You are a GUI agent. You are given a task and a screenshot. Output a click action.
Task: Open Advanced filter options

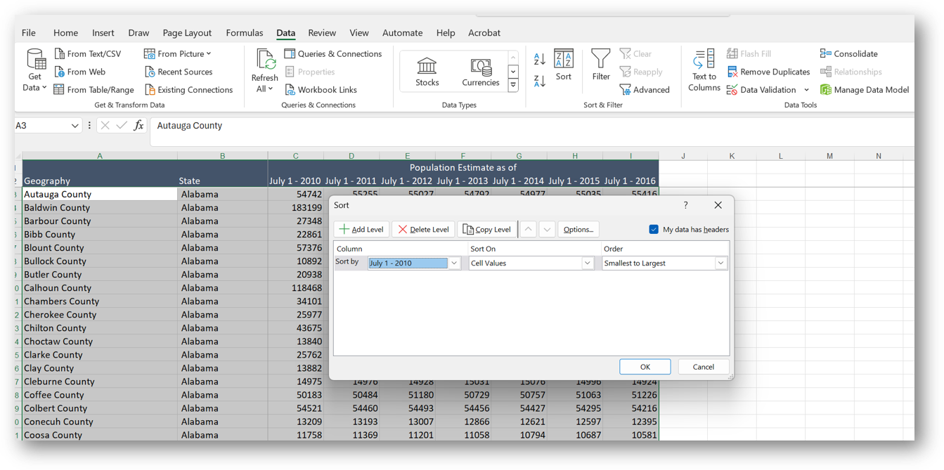tap(645, 89)
